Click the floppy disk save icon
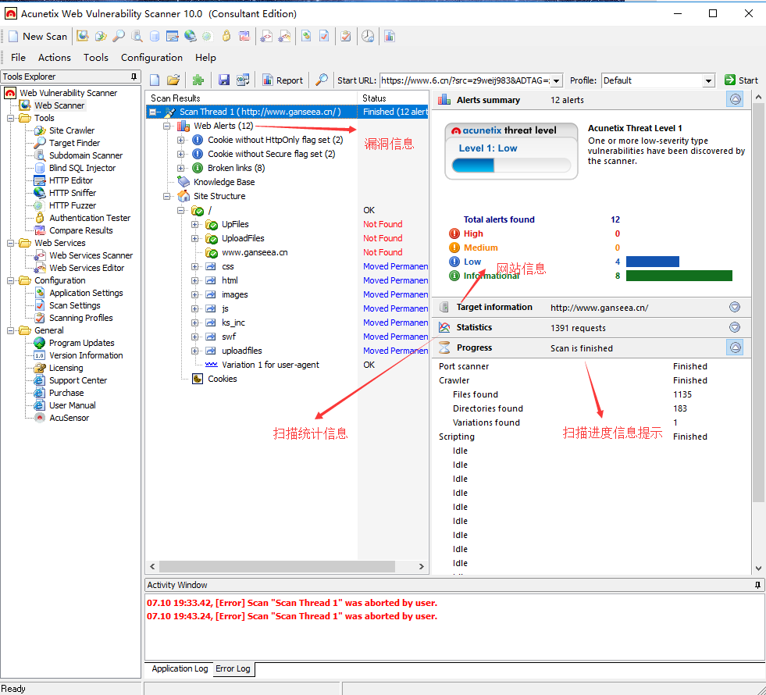 tap(224, 80)
